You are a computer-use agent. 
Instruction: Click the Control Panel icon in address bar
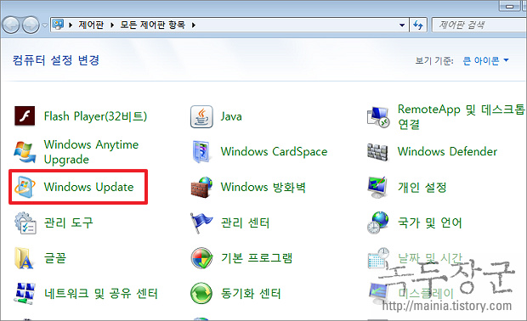(58, 25)
